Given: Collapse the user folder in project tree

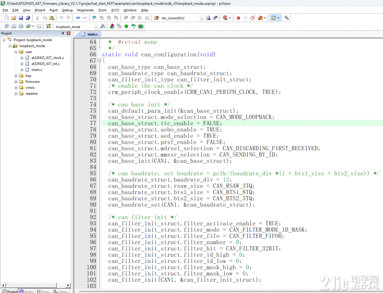Looking at the screenshot, I should coord(16,52).
